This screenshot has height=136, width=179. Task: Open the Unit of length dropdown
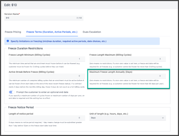(x=128, y=118)
